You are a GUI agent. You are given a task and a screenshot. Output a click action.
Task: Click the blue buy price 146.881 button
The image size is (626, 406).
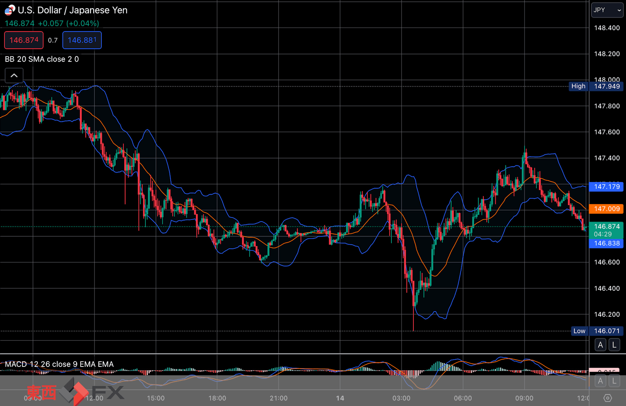pyautogui.click(x=82, y=40)
